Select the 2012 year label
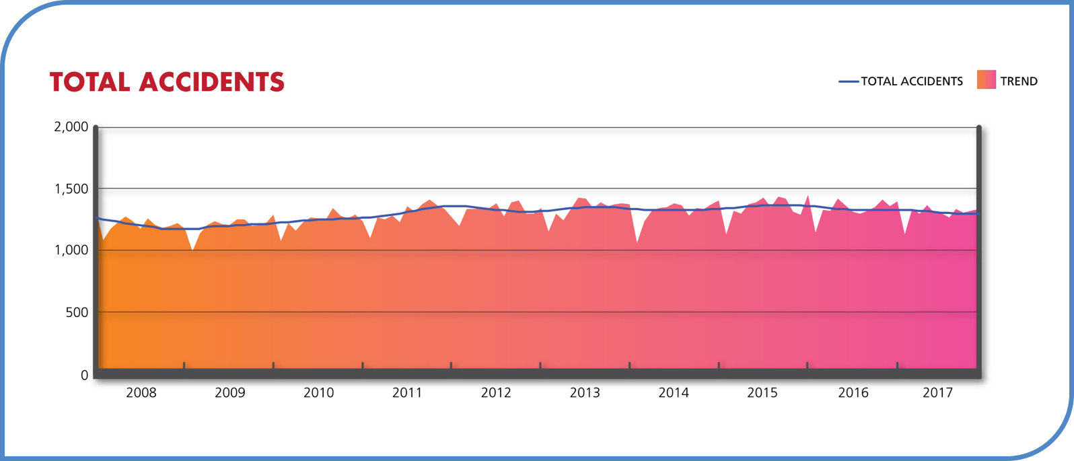 (x=496, y=393)
